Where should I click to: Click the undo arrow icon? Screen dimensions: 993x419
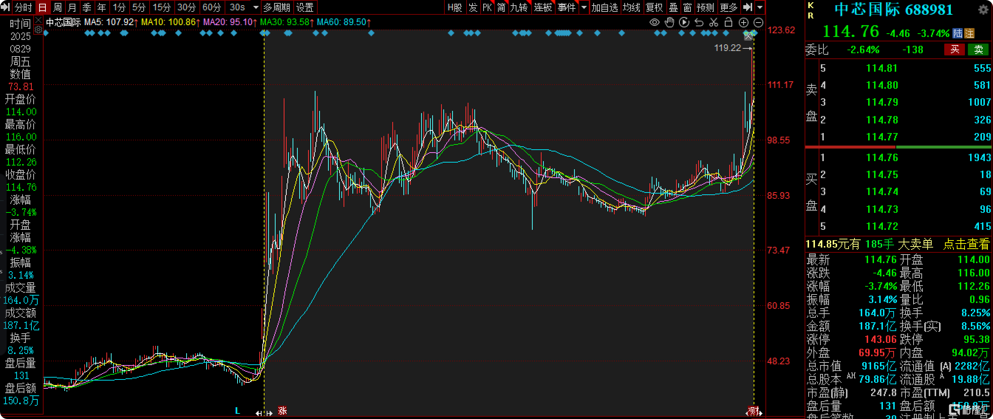(x=699, y=23)
